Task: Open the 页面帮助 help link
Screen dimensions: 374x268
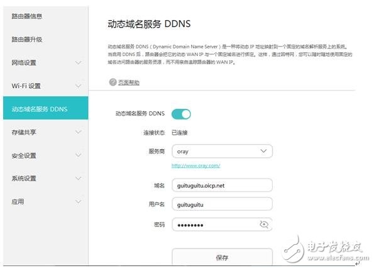Action: [x=129, y=82]
